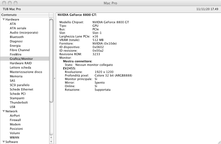Click the NVIDIA (0x10de) vendor value

[104, 43]
